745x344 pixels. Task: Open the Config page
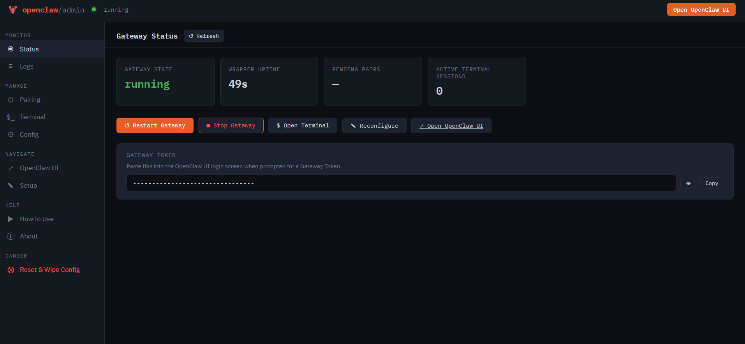click(x=52, y=134)
